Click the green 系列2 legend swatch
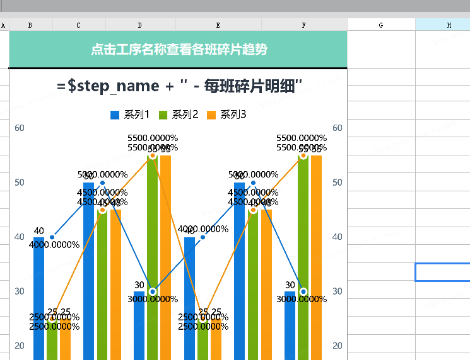The width and height of the screenshot is (470, 360). point(163,115)
